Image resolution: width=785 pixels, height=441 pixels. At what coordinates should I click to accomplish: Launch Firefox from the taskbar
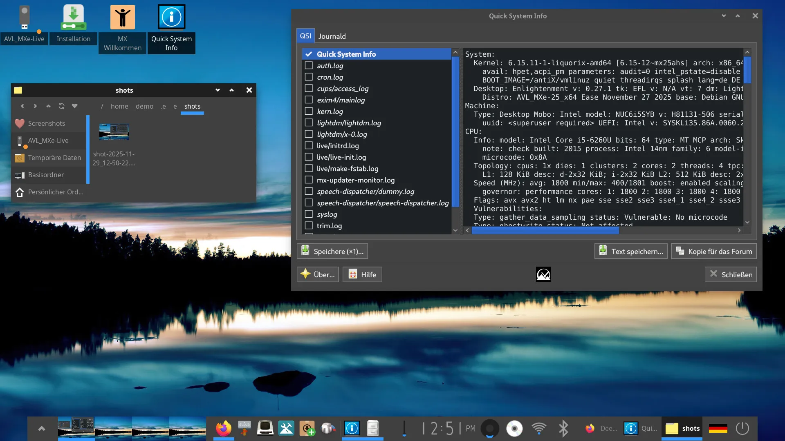(x=224, y=428)
